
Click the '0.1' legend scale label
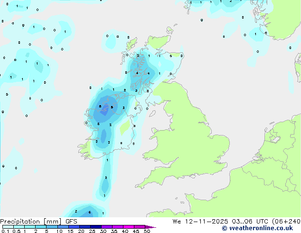click(5, 231)
